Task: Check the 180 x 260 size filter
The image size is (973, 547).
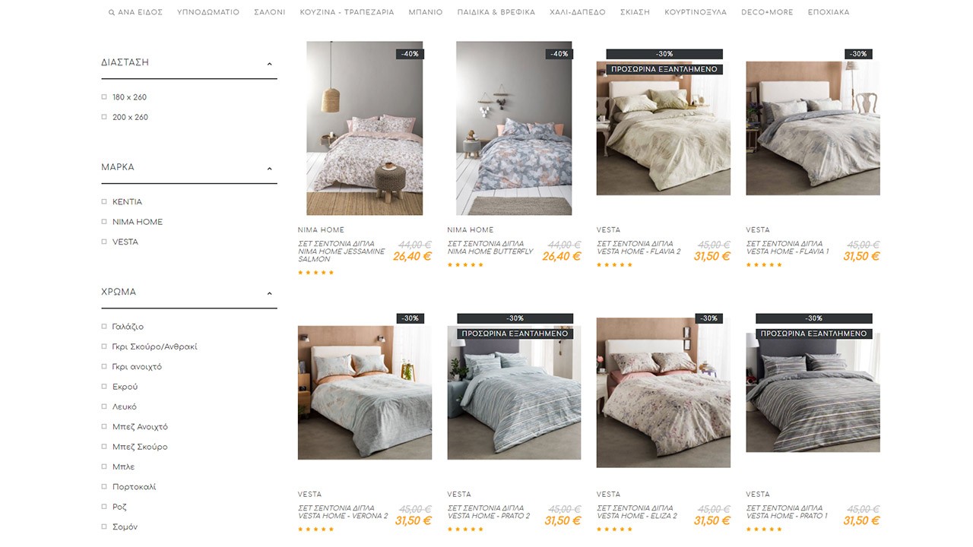Action: (104, 97)
